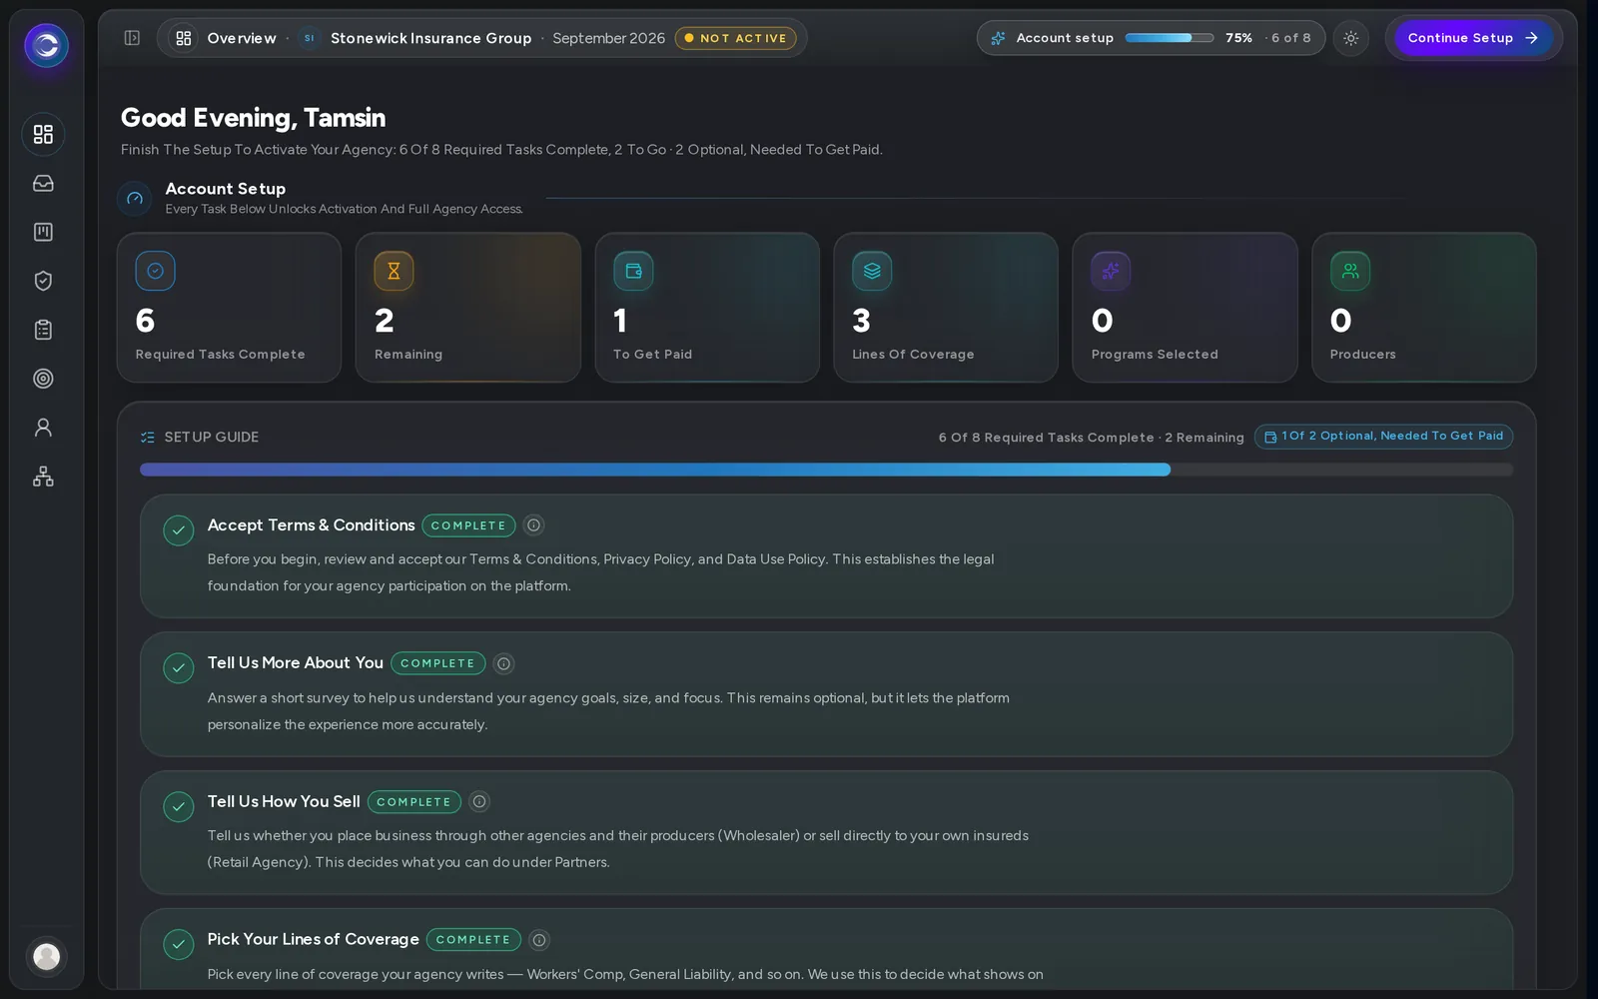The height and width of the screenshot is (999, 1598).
Task: Click the people icon on Producers card
Action: [x=1350, y=271]
